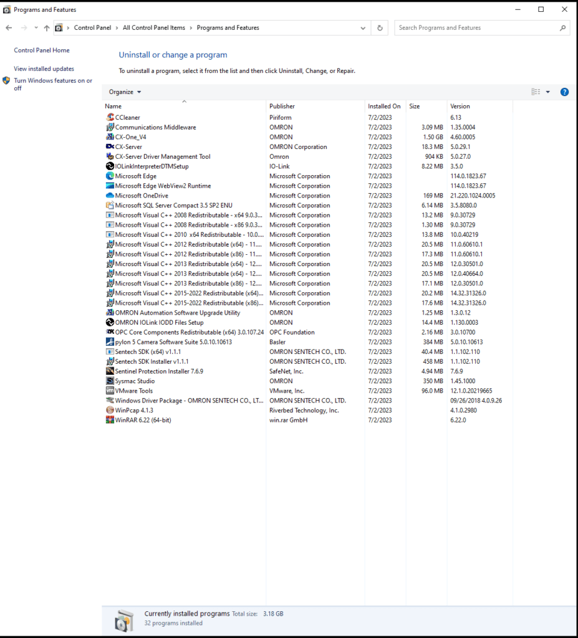Sort list by Installed On column
This screenshot has width=578, height=638.
coord(384,106)
